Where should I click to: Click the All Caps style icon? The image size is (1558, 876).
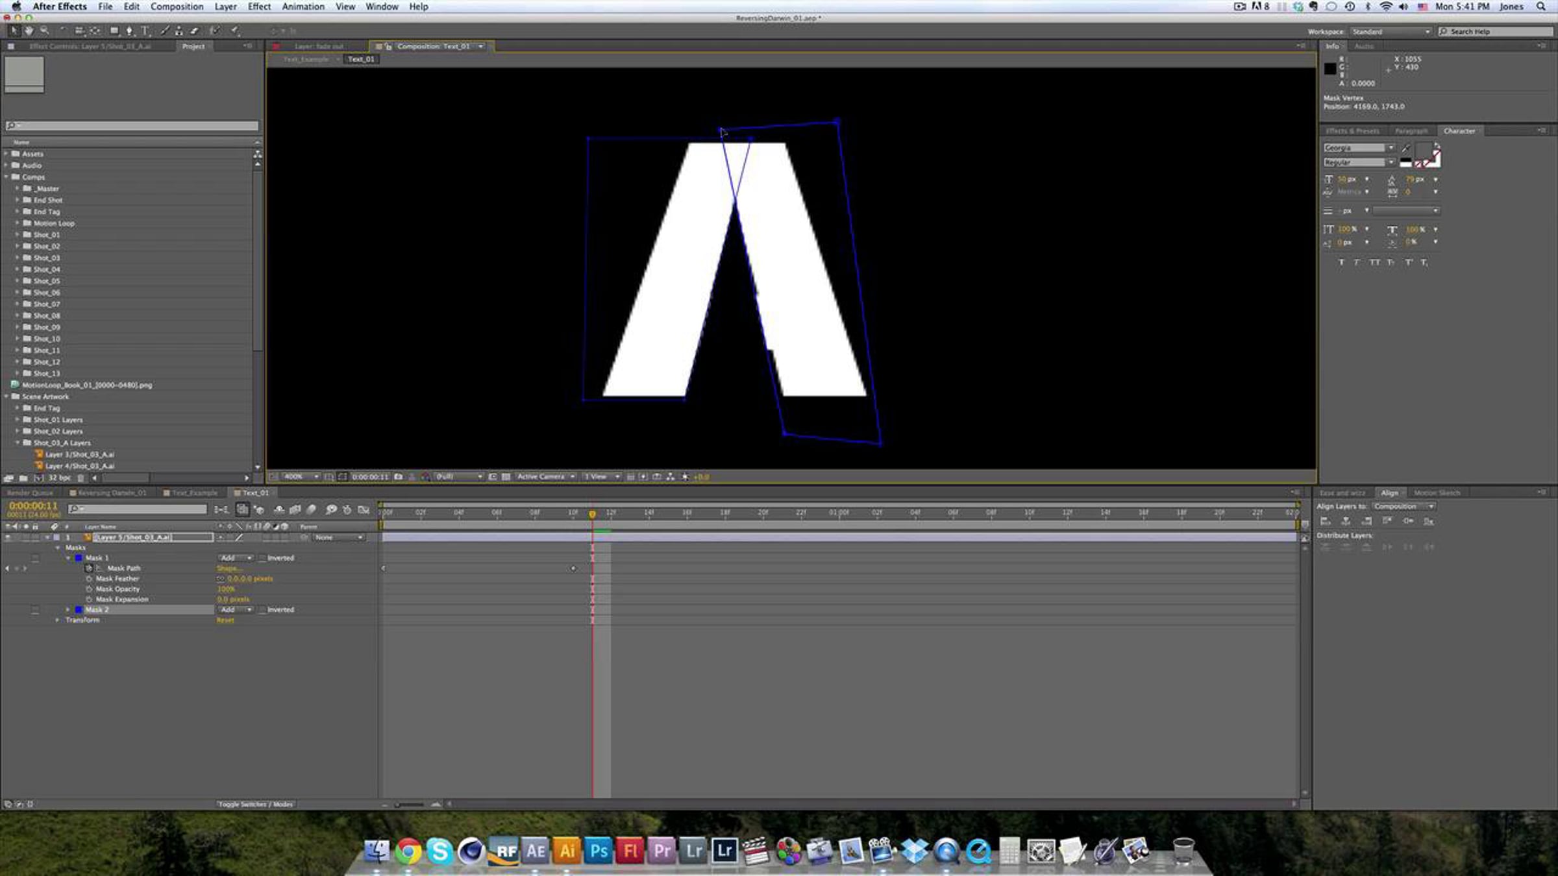1375,263
